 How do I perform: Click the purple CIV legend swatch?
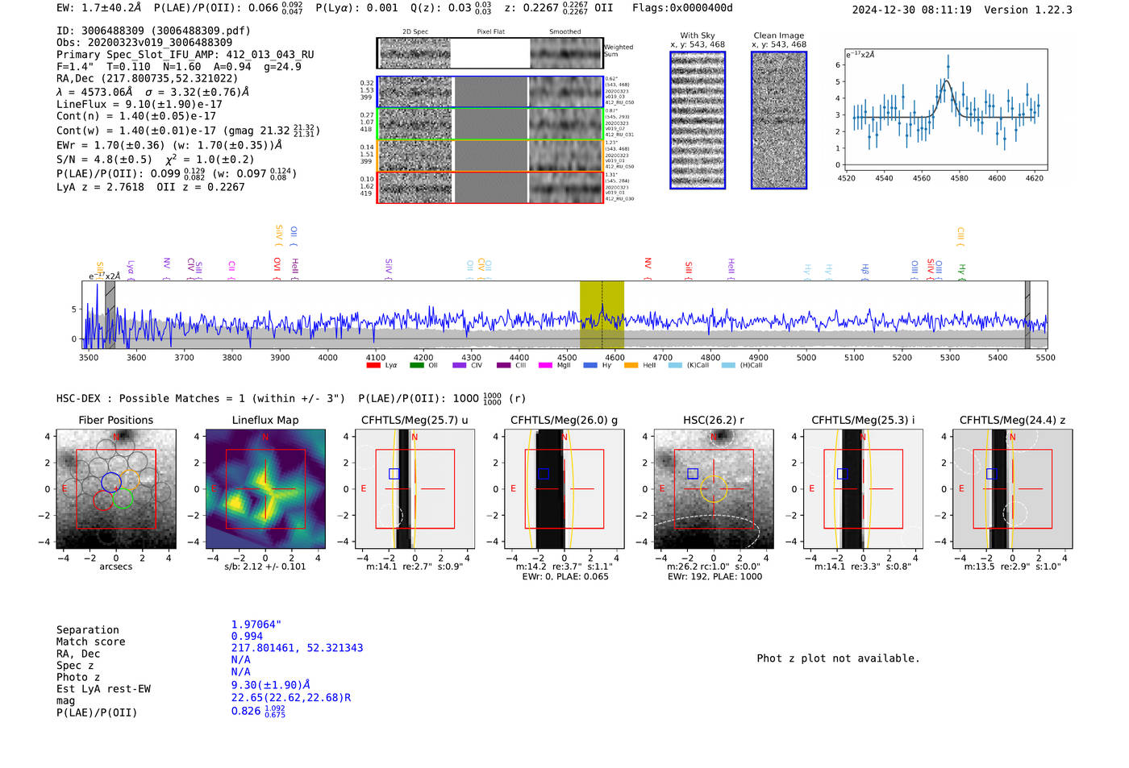[460, 366]
